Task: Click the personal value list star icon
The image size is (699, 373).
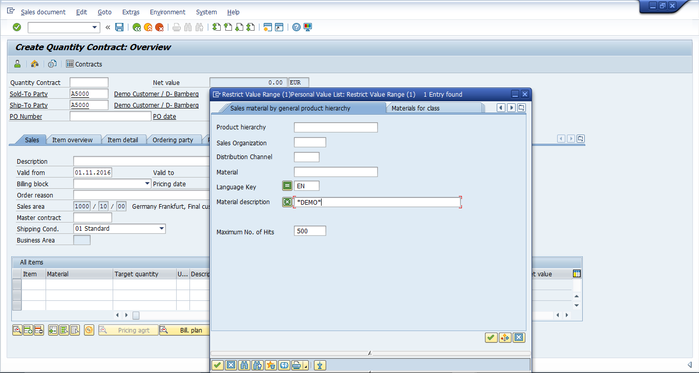Action: [x=271, y=365]
